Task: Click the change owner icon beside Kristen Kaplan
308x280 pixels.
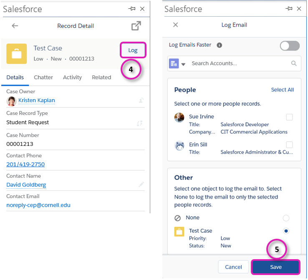Action: click(x=141, y=100)
